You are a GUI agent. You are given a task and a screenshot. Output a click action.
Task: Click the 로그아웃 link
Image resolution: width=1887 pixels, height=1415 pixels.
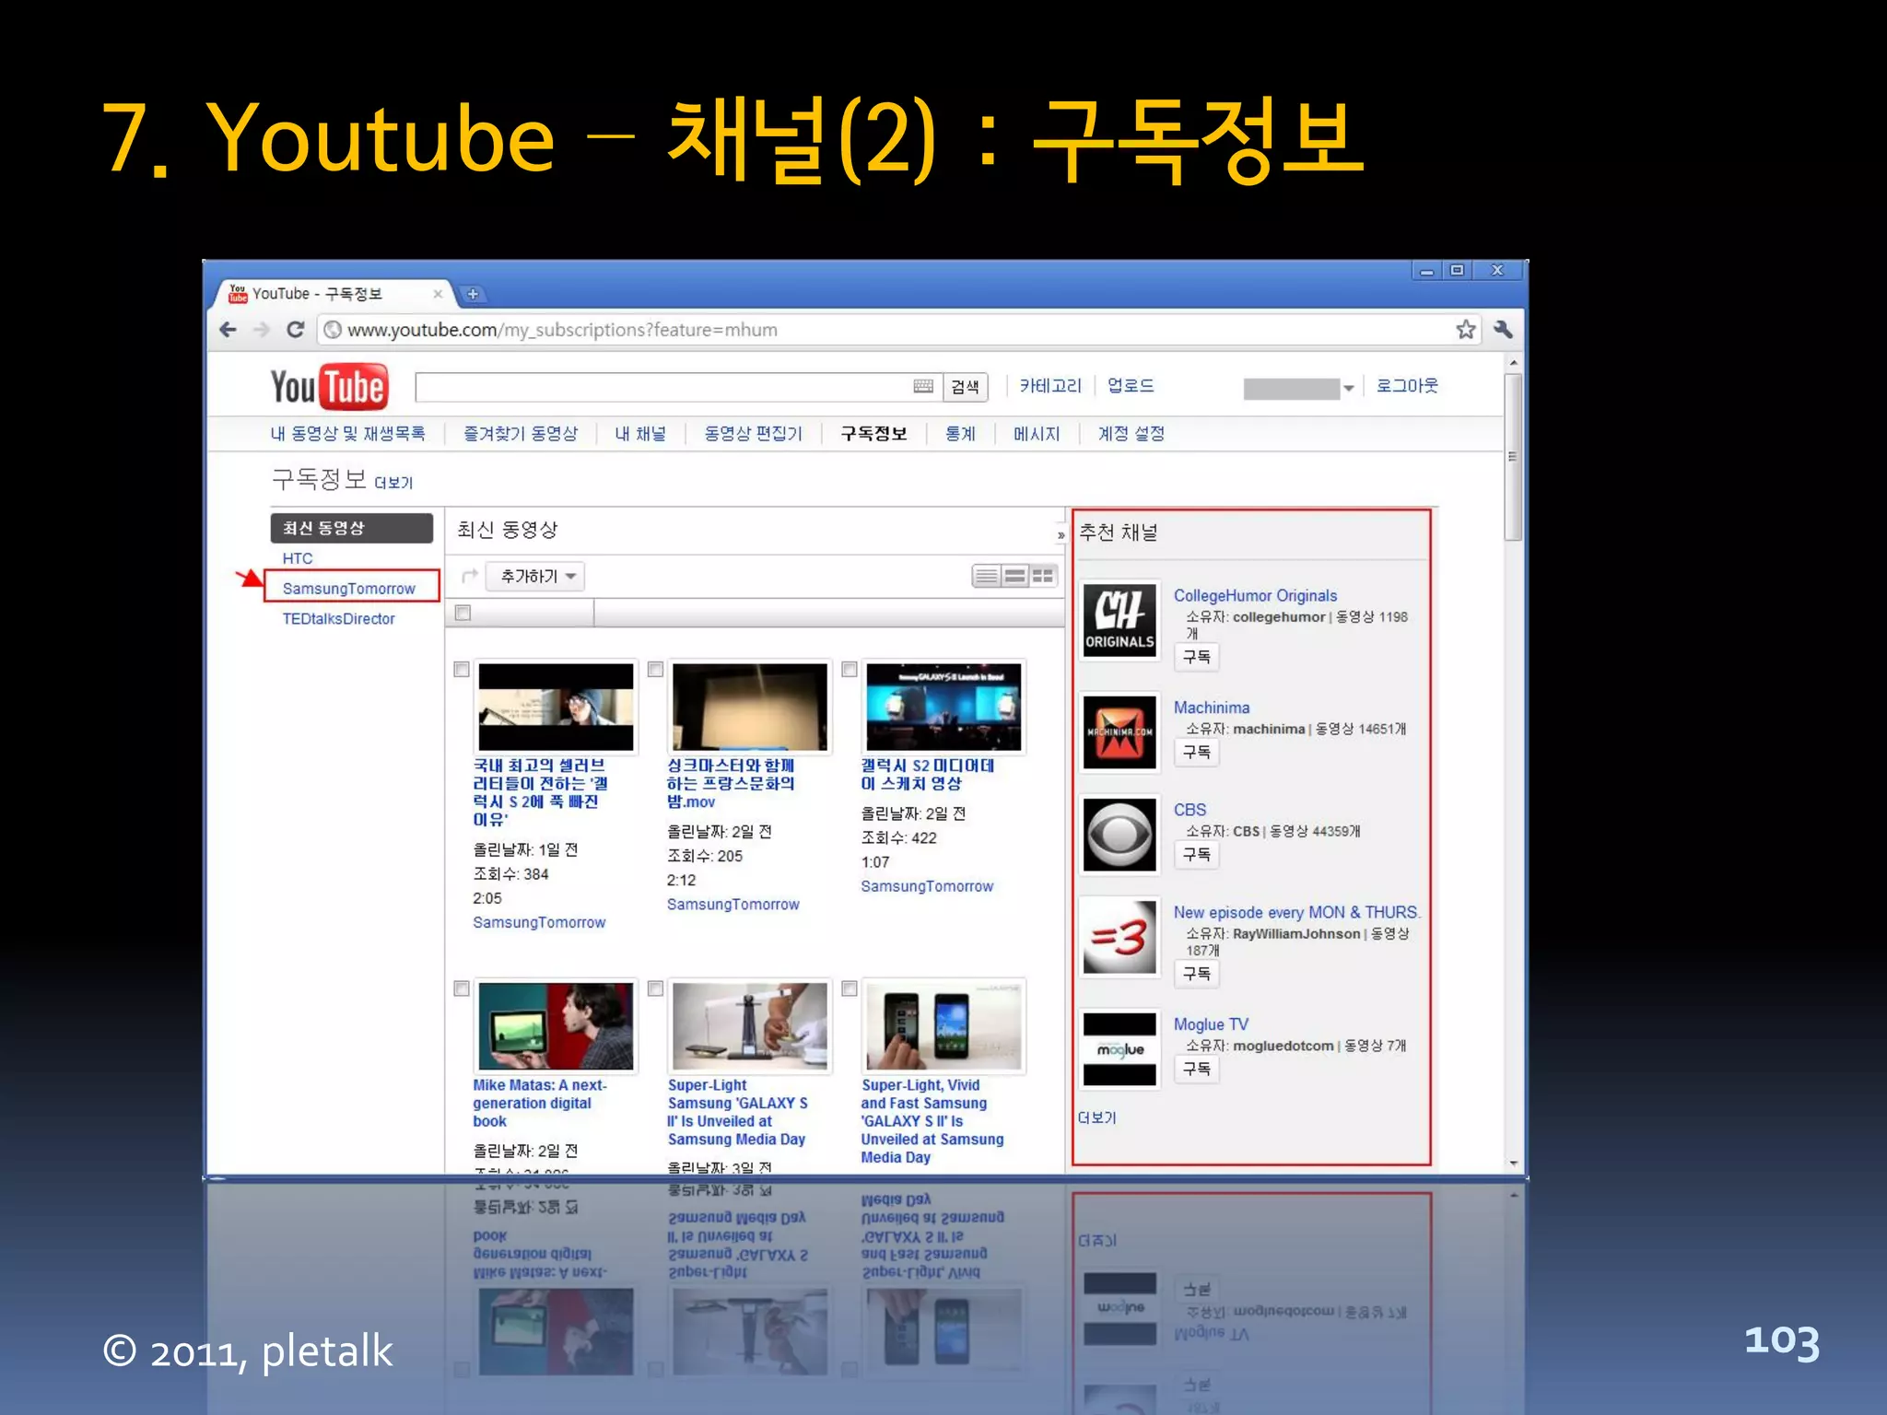1407,386
